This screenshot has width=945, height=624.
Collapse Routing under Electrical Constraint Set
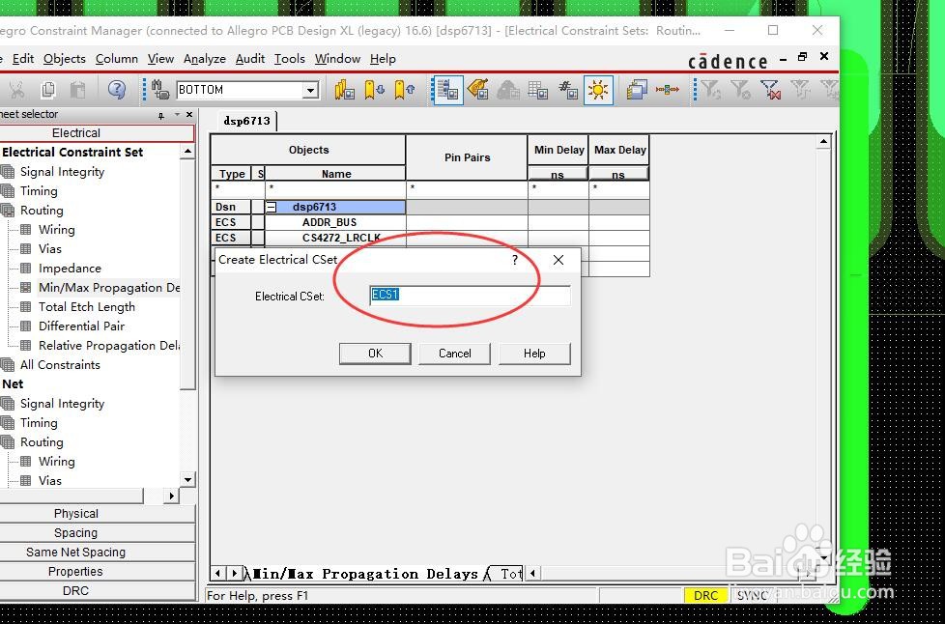point(42,211)
